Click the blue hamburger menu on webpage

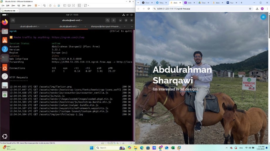point(263,17)
